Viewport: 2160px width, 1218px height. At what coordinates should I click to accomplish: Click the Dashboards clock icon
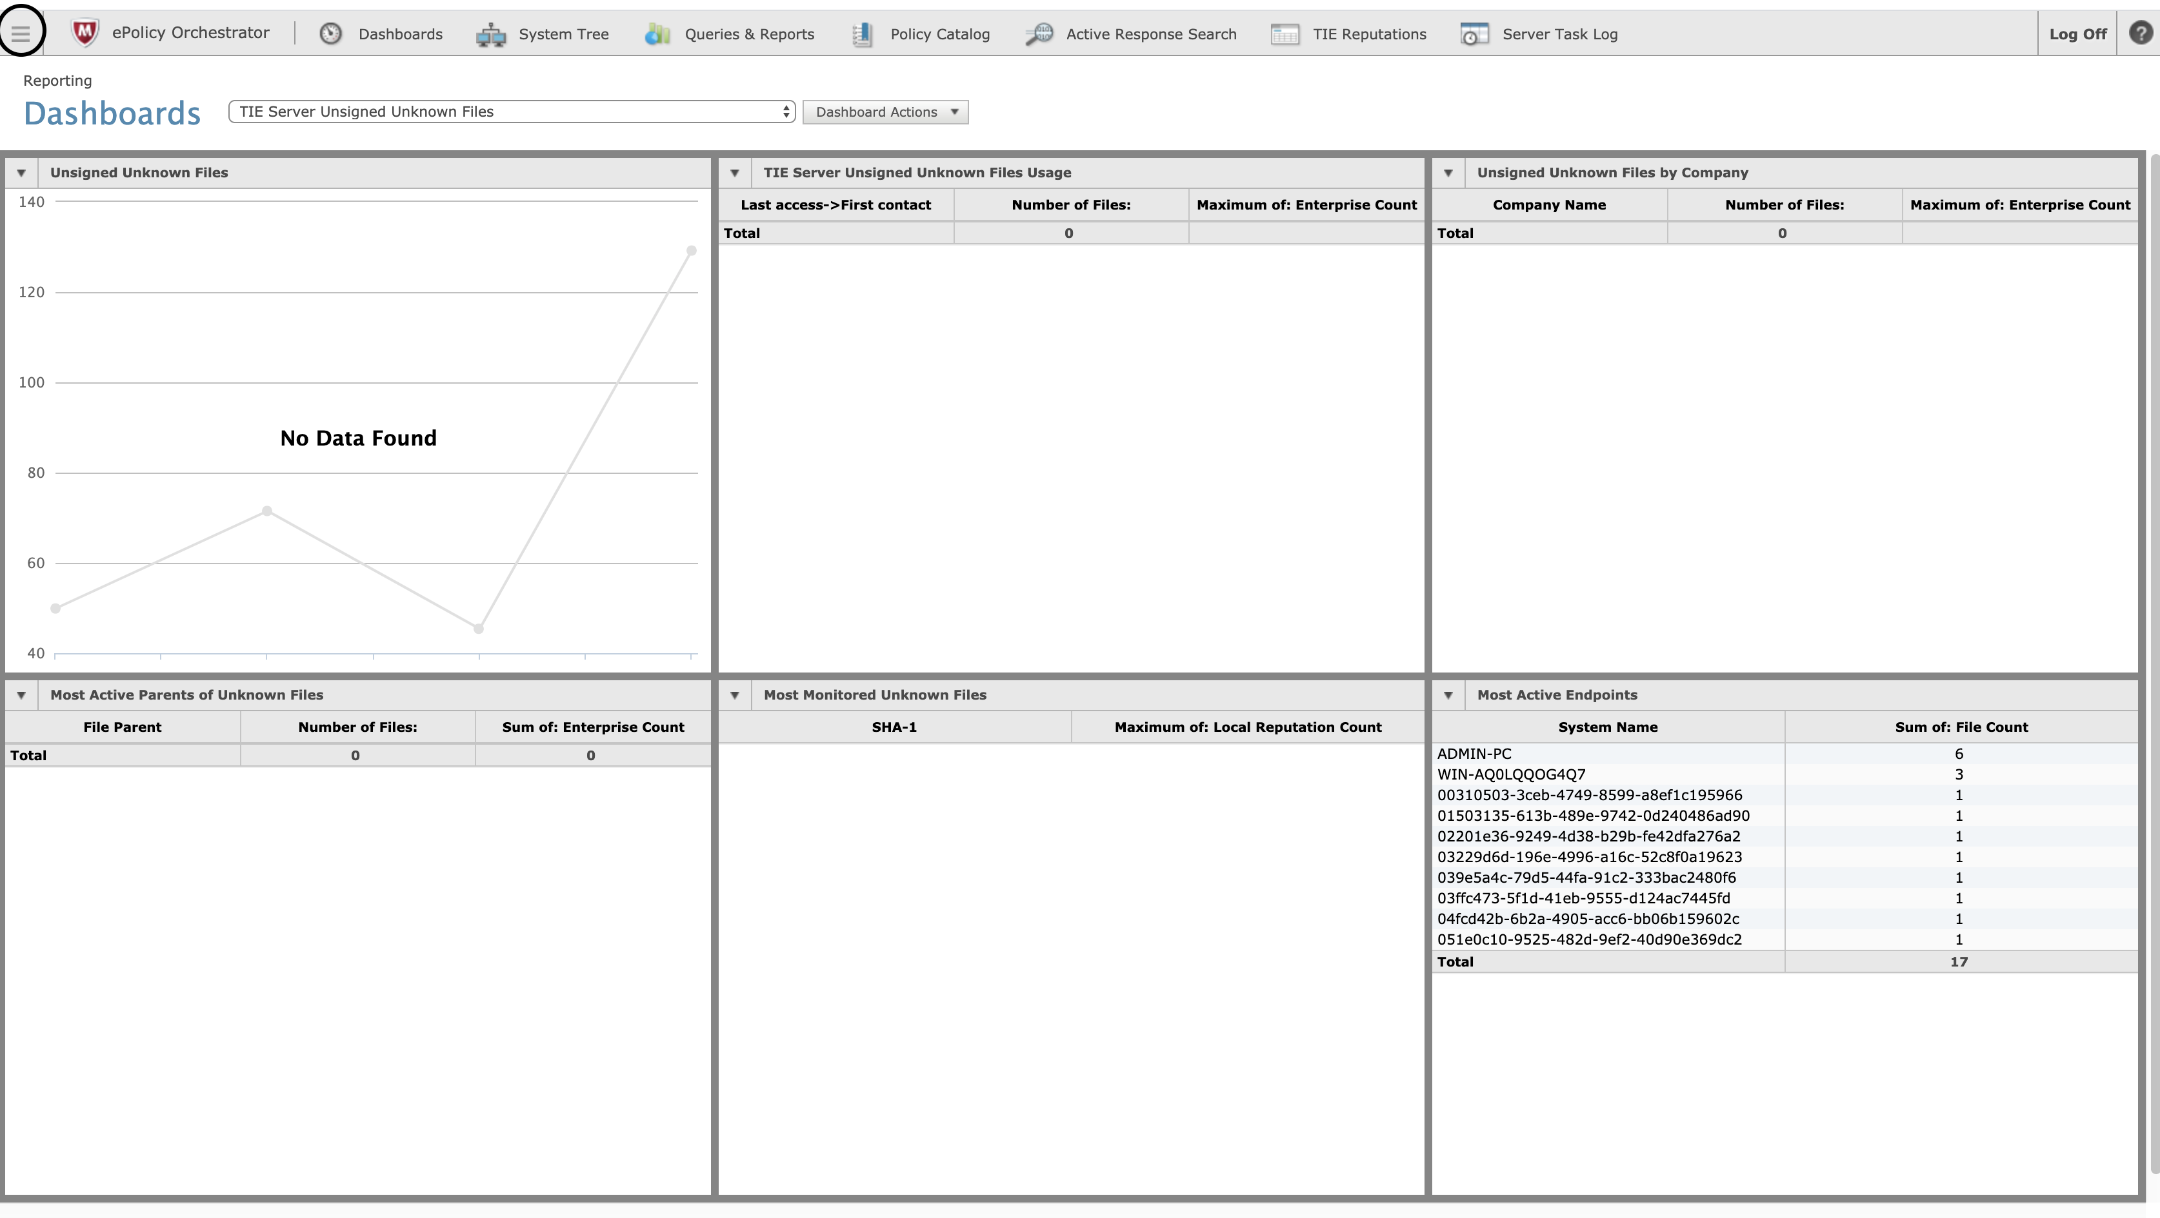(330, 34)
